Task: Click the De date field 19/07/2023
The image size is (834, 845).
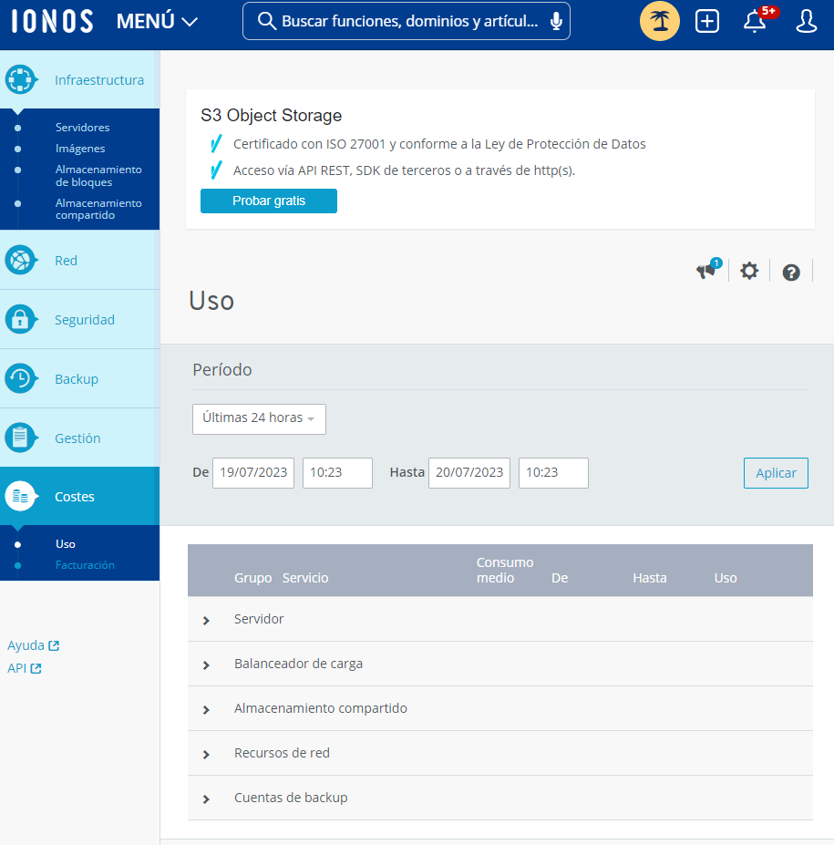Action: point(253,472)
